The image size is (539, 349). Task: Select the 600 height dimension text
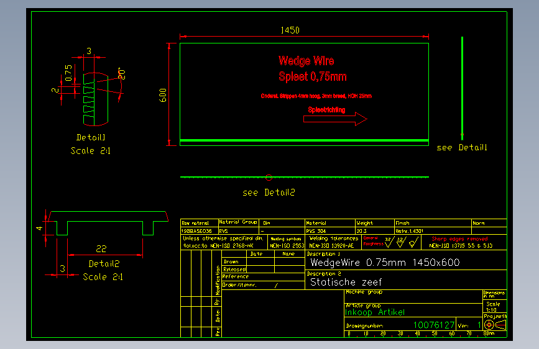point(163,95)
